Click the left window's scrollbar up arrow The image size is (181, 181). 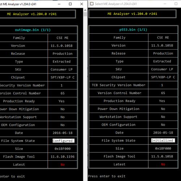pos(85,10)
